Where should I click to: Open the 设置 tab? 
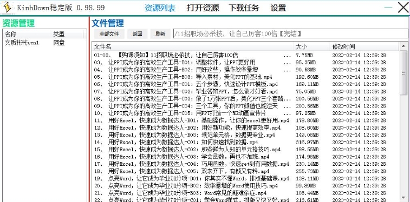point(278,8)
